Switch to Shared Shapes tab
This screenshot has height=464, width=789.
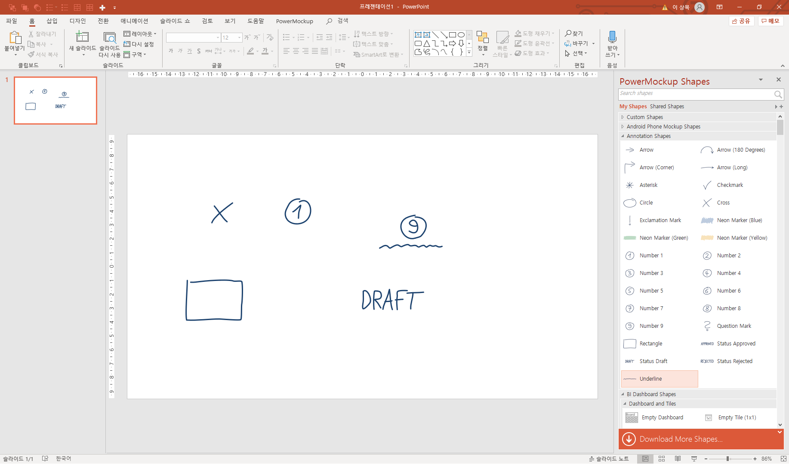click(667, 107)
